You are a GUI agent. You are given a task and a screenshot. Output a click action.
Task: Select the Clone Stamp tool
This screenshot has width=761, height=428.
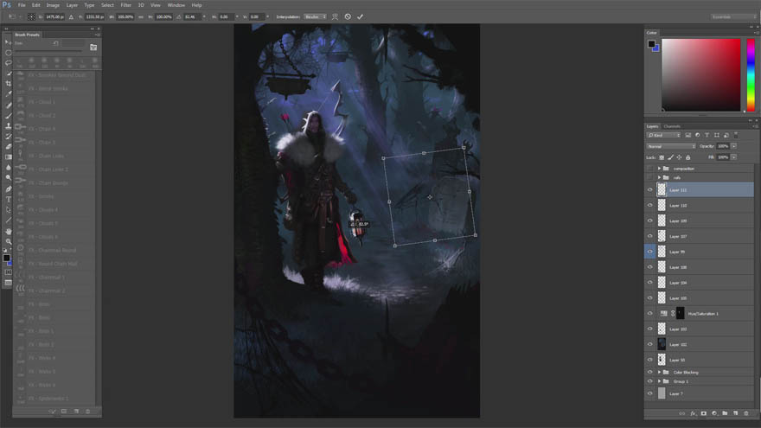coord(9,125)
